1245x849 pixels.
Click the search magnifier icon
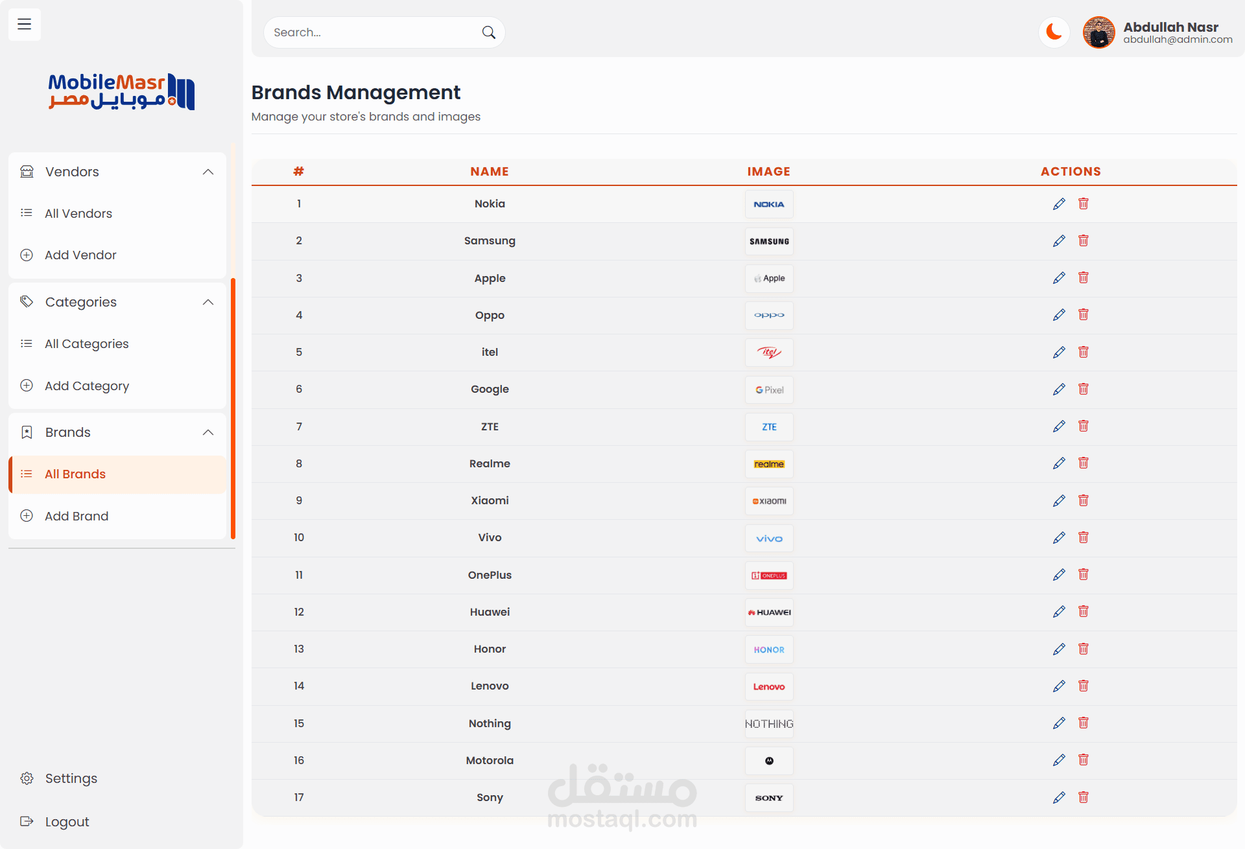[x=488, y=32]
